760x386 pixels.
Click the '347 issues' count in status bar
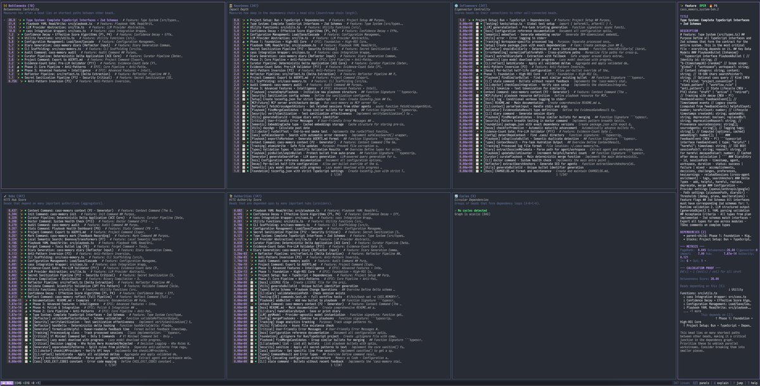click(681, 383)
